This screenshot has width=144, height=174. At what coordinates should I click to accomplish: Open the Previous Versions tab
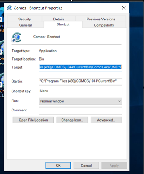(x=101, y=19)
